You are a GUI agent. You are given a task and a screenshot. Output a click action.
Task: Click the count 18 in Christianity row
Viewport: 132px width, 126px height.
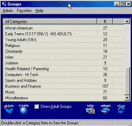[105, 51]
